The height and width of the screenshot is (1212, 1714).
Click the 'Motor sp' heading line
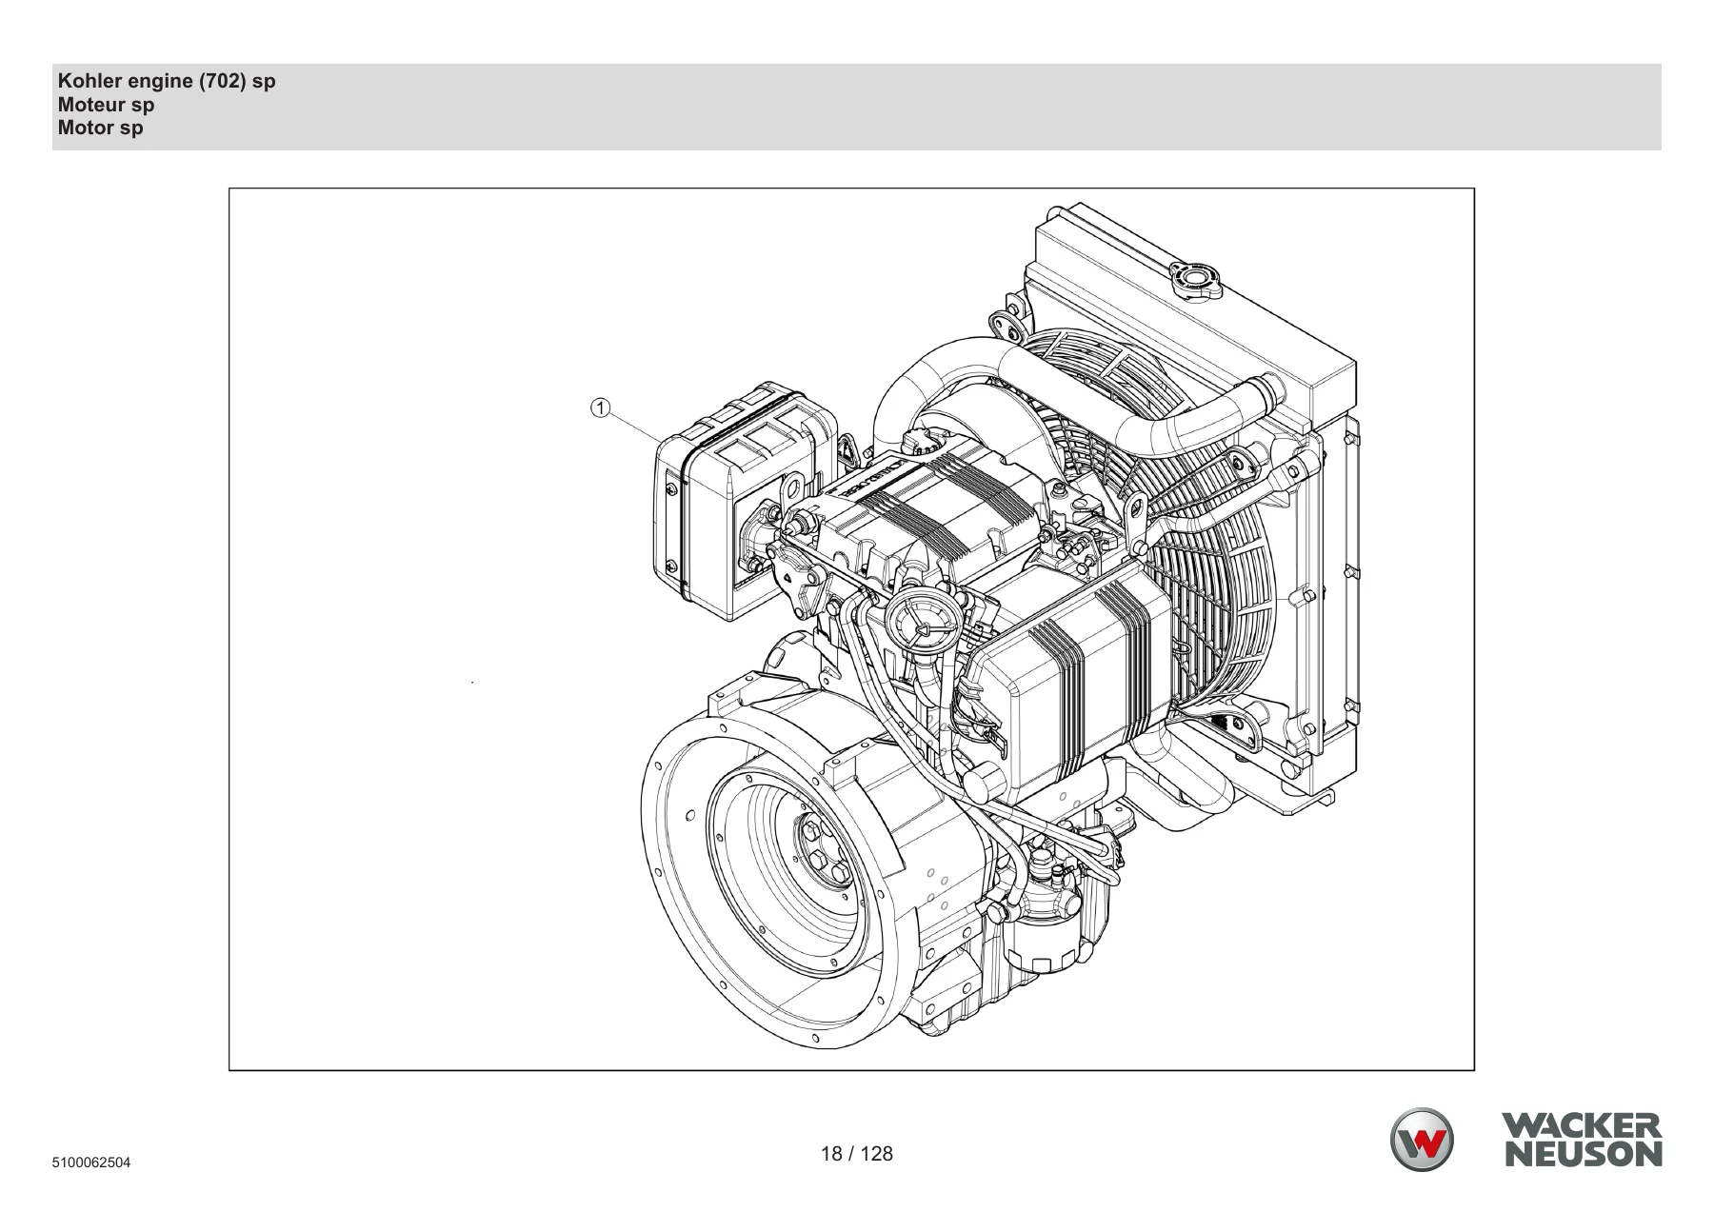point(100,128)
